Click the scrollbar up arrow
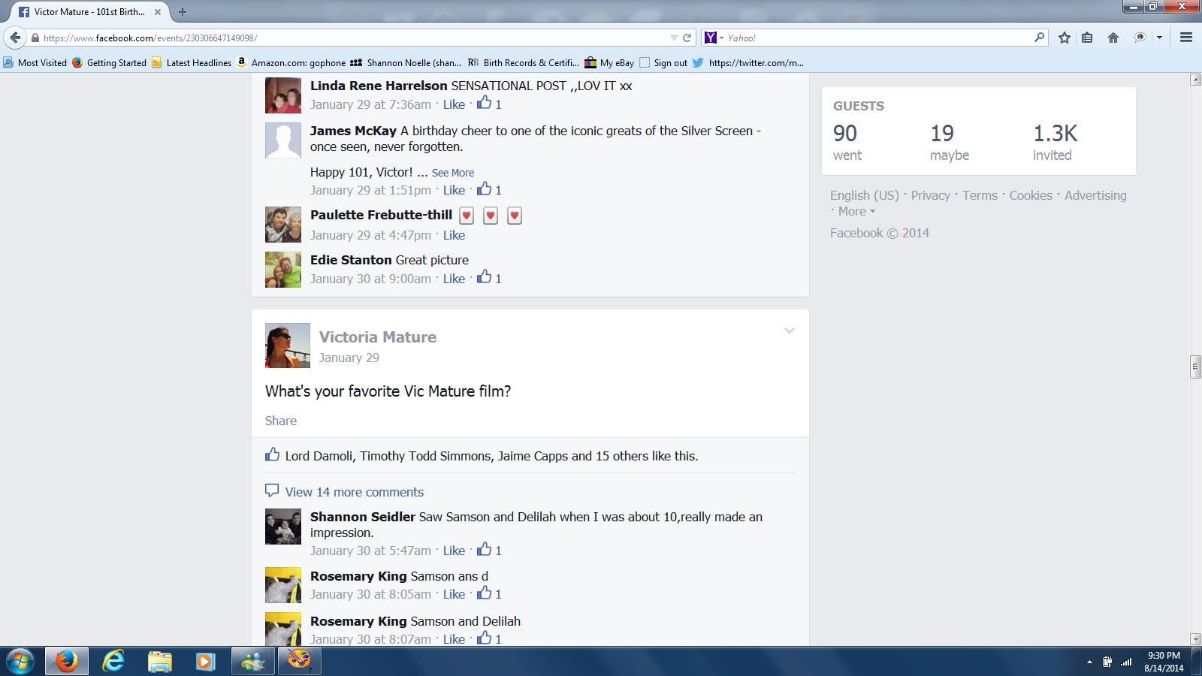The image size is (1202, 676). (1195, 80)
